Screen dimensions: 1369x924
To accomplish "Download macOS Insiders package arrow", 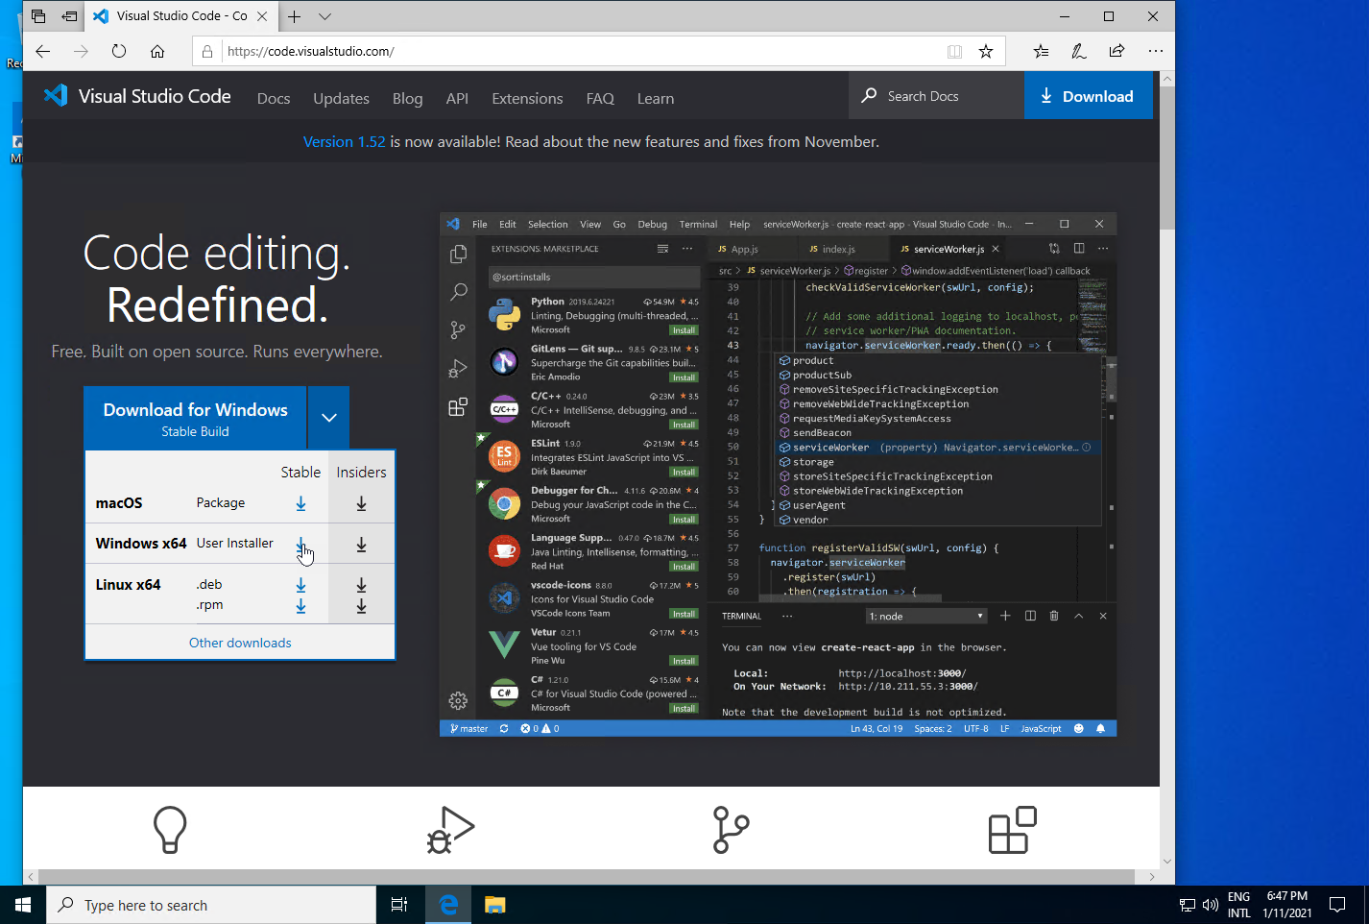I will point(361,503).
